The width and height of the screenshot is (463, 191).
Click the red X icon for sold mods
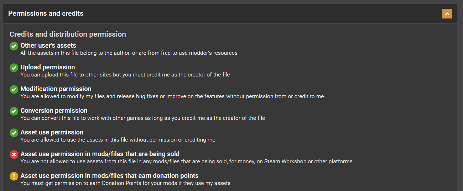click(14, 154)
